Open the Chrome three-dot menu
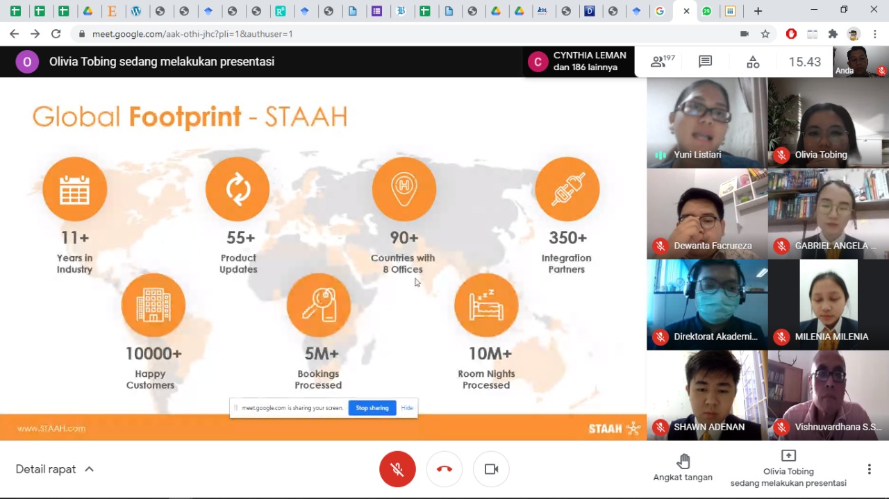 (x=874, y=33)
